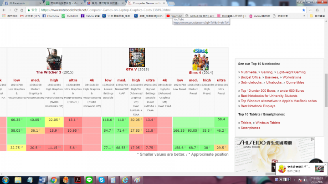Screen dimensions: 328x184
Task: Close the Computer Games tab
Action: pos(164,3)
